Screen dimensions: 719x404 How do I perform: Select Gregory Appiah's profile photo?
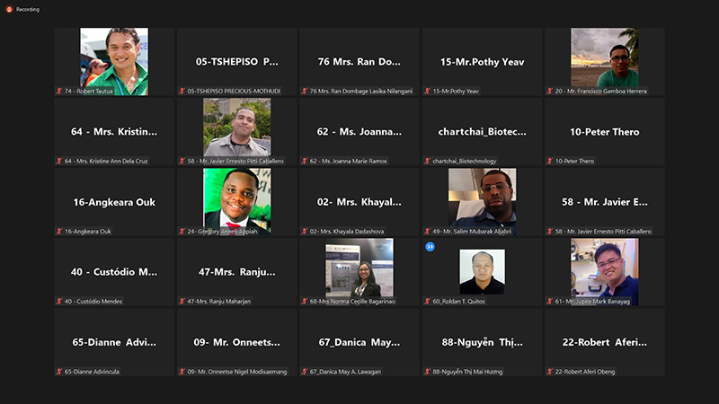click(x=237, y=201)
